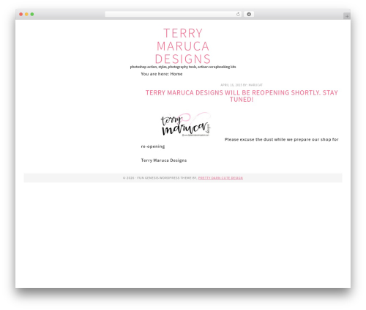Open a new tab with plus button
366x310 pixels.
point(347,16)
